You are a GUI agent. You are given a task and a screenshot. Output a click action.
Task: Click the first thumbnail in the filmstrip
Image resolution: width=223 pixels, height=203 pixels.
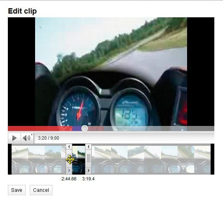(x=20, y=159)
